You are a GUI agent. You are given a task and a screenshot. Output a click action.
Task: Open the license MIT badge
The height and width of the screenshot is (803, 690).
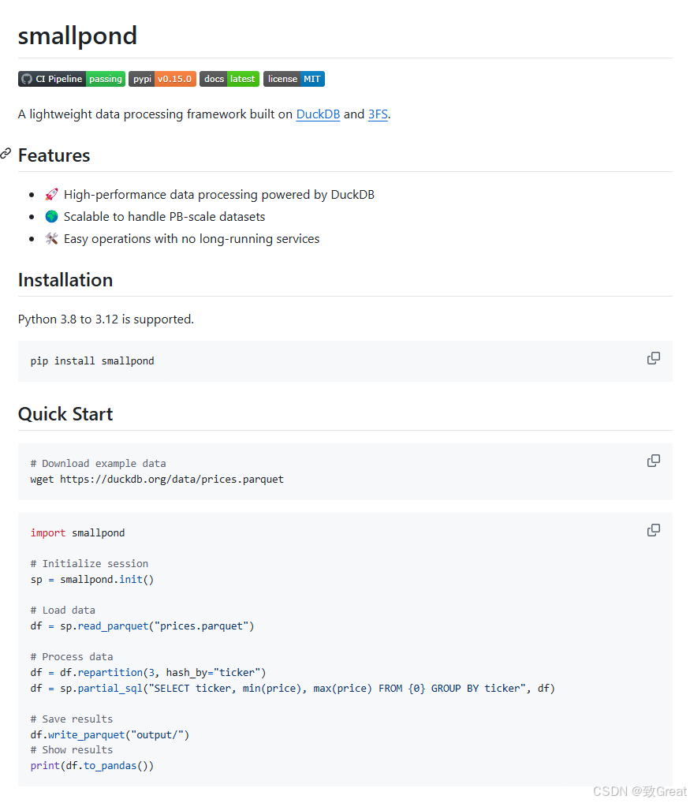coord(294,79)
